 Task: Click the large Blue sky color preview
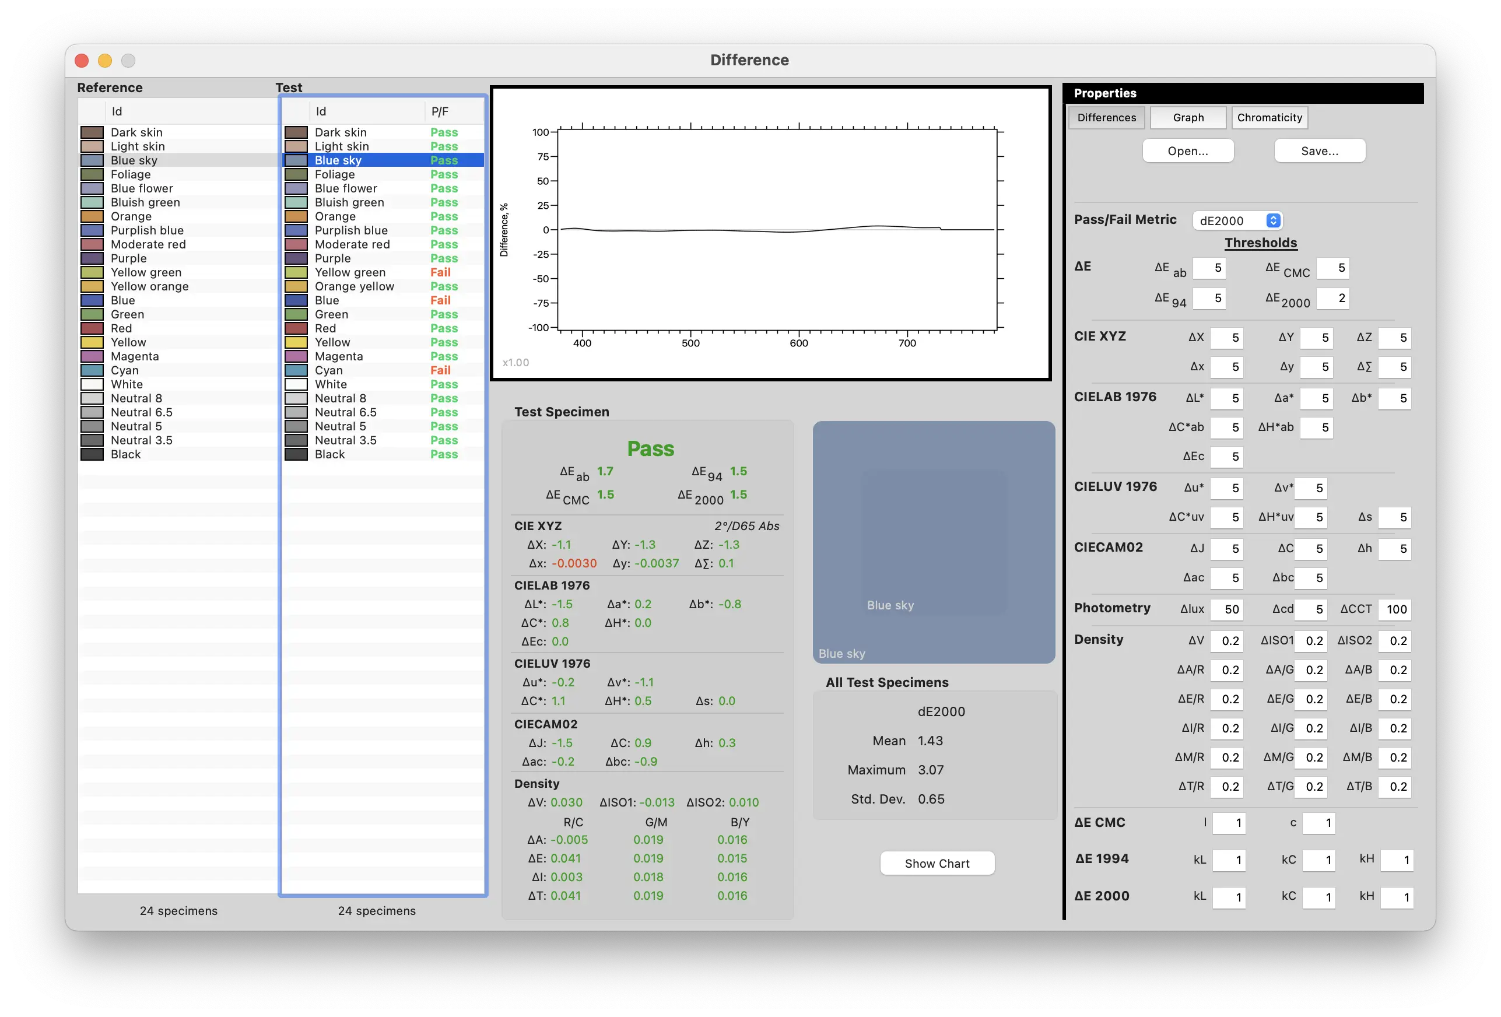click(933, 541)
